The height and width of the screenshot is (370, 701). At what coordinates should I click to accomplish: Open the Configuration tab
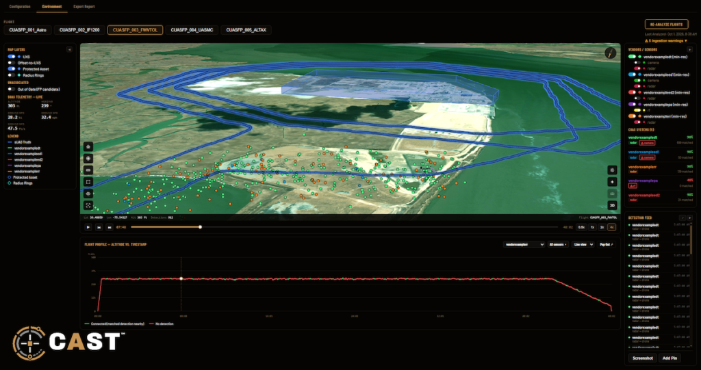coord(20,7)
